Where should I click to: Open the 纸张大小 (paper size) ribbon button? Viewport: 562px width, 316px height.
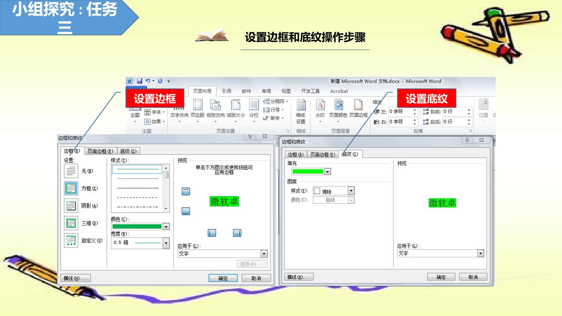[236, 110]
